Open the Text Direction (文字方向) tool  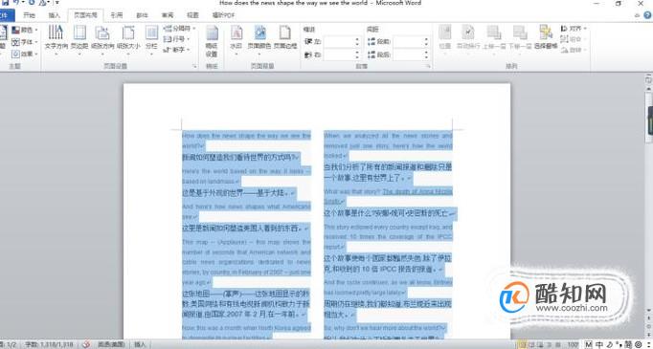pyautogui.click(x=56, y=39)
